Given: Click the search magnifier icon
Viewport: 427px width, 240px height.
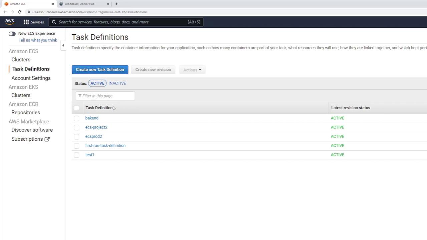Looking at the screenshot, I should tap(54, 22).
